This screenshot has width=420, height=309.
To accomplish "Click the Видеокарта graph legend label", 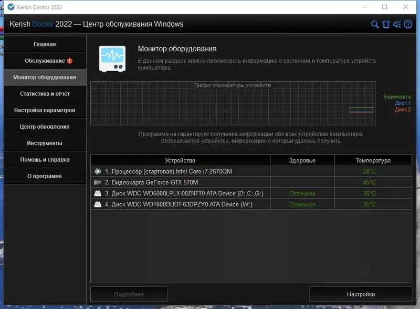I will (x=397, y=97).
